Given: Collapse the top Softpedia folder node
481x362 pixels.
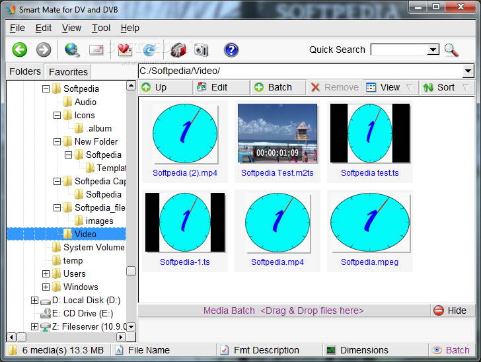Looking at the screenshot, I should click(x=46, y=89).
